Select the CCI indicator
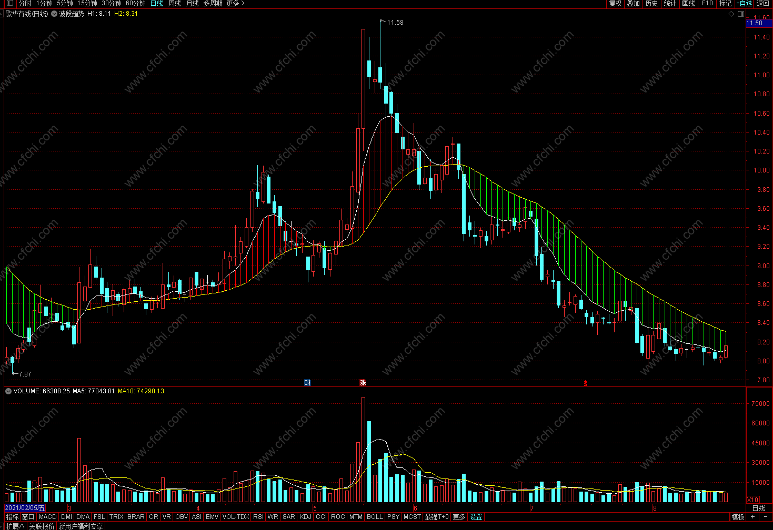 click(x=321, y=517)
